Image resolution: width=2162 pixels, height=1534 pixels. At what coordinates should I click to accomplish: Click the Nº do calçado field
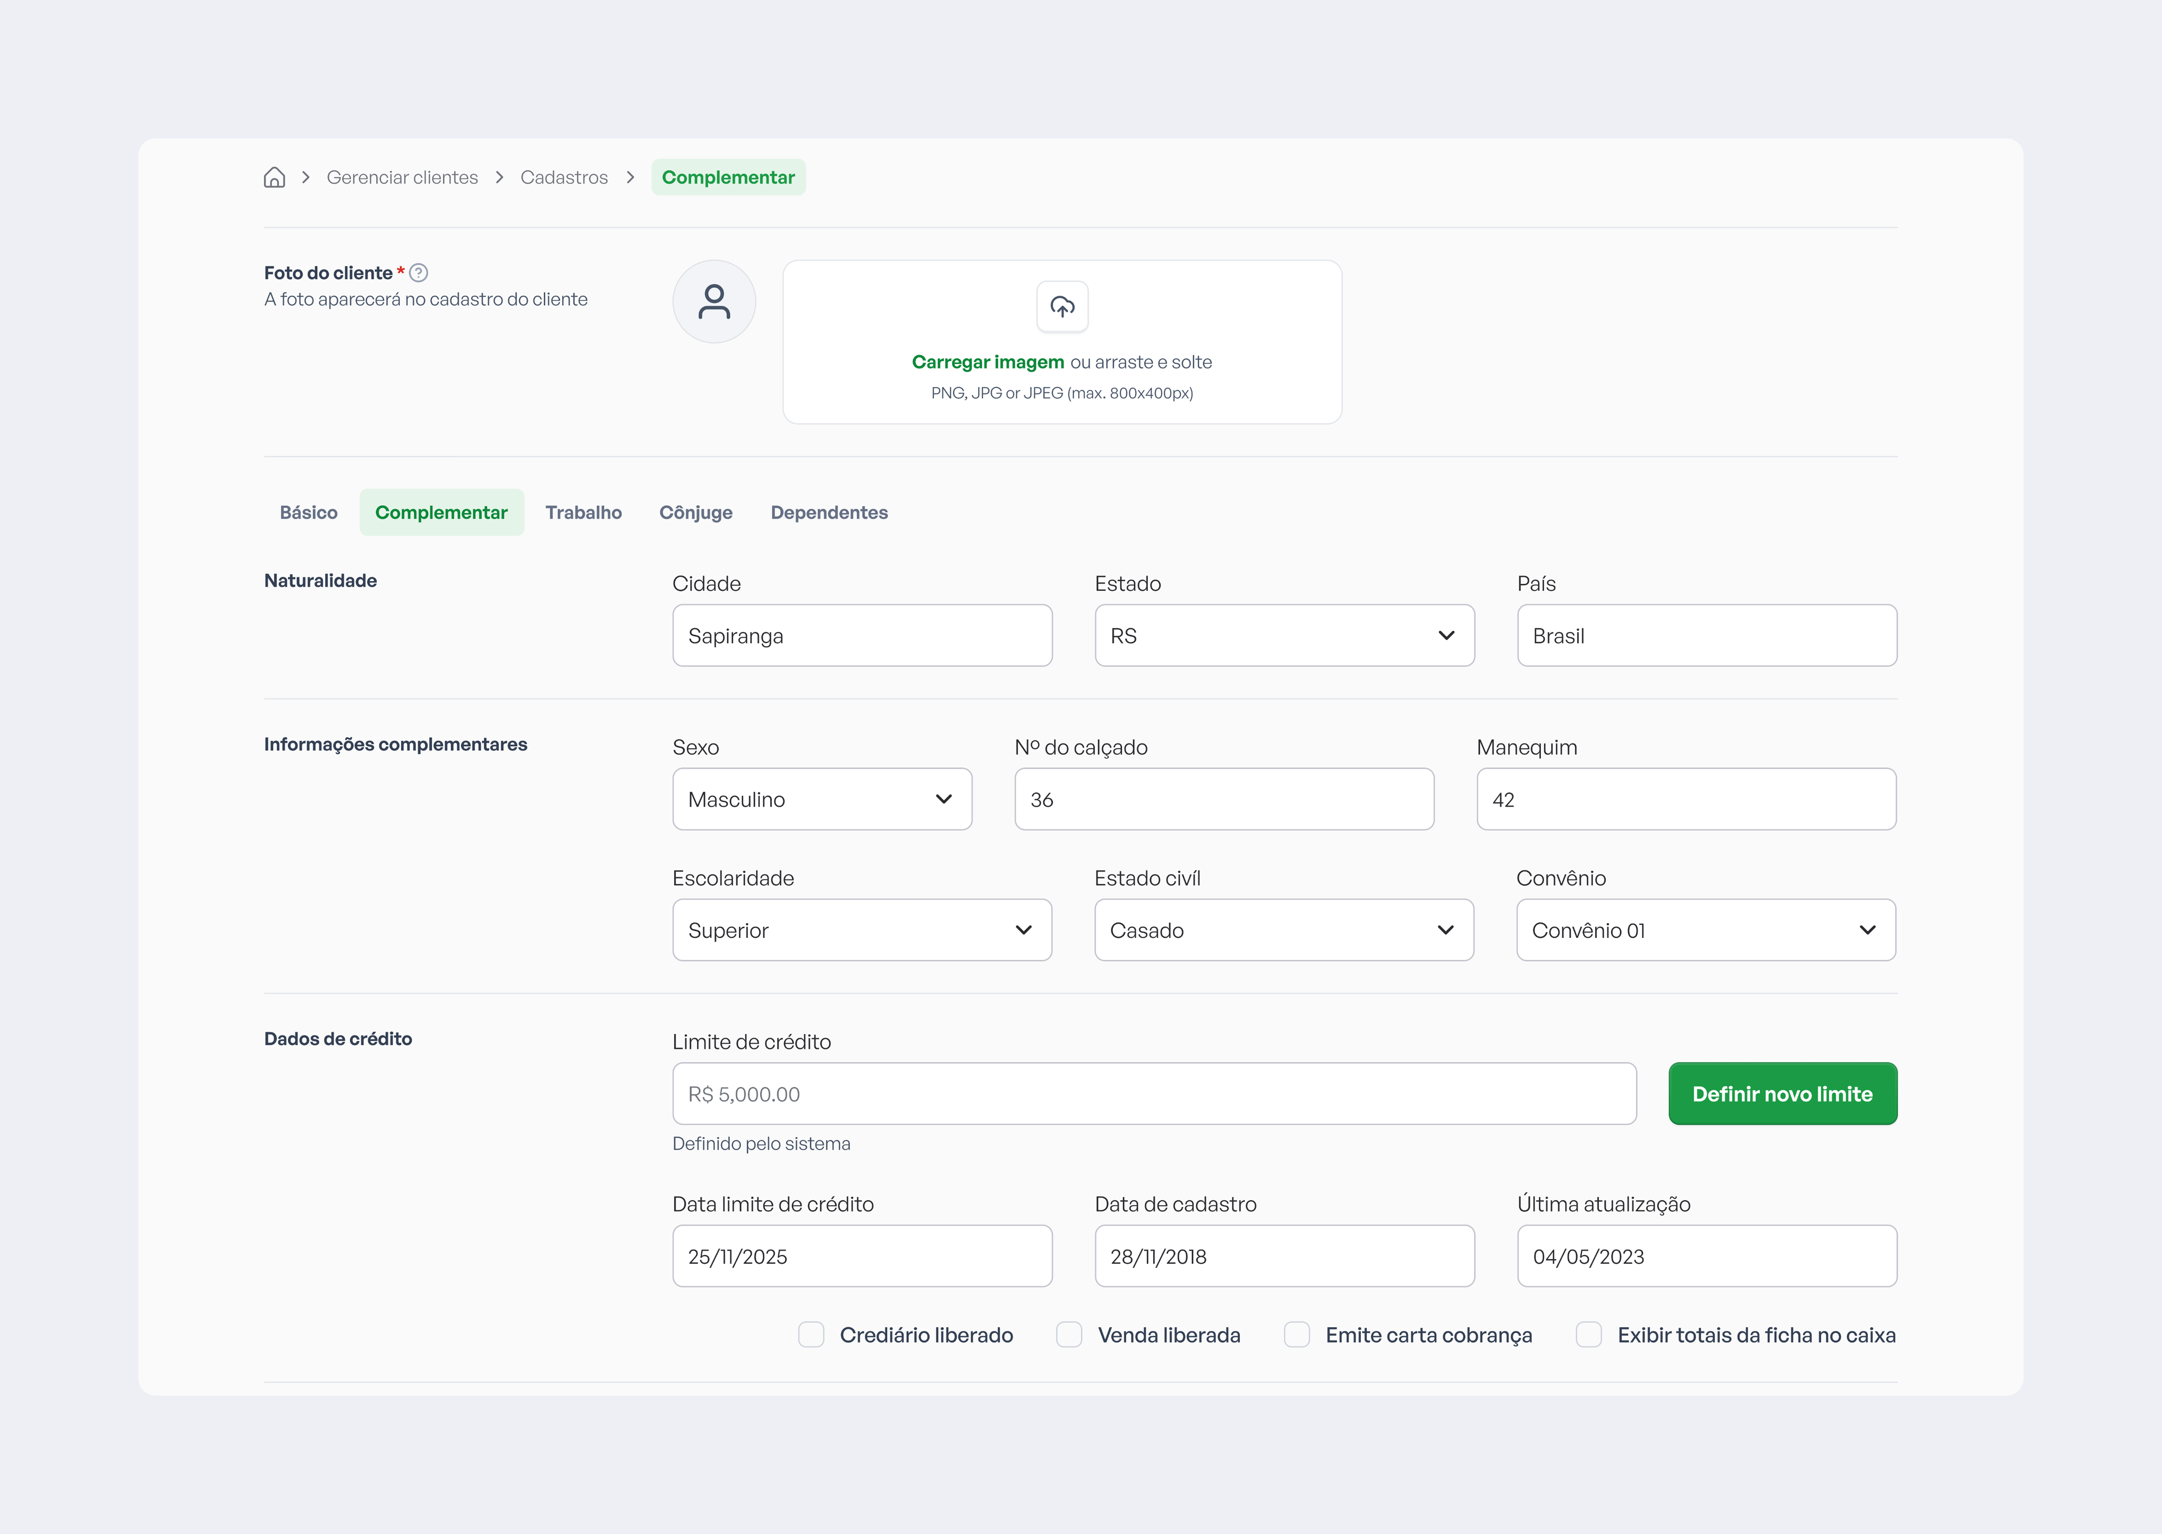[x=1224, y=799]
